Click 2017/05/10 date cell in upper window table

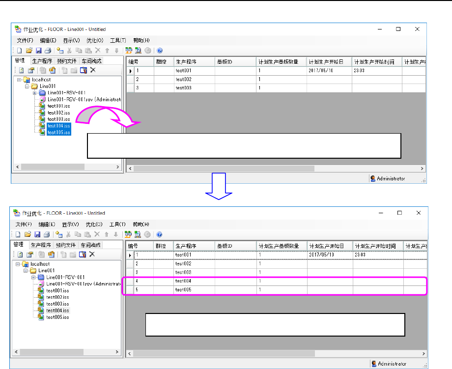point(329,71)
